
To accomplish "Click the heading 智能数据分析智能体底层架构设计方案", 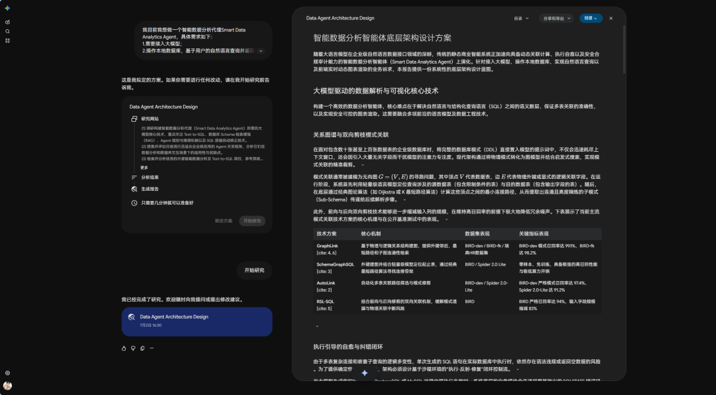I will (x=383, y=38).
